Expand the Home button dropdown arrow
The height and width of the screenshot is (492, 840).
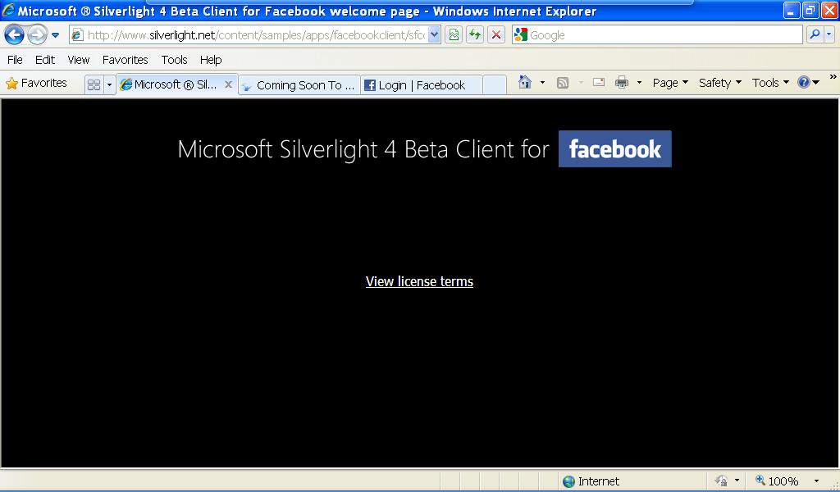pos(542,83)
